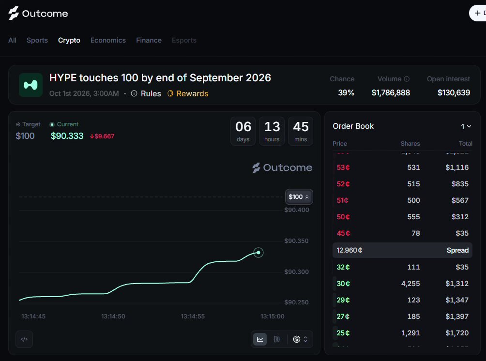This screenshot has height=361, width=486.
Task: Click the 51¢ ask price row
Action: pyautogui.click(x=402, y=200)
